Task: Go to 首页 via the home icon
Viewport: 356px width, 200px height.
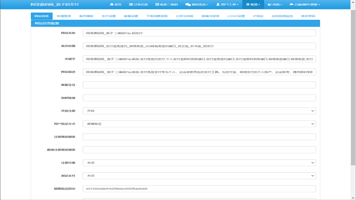Action: point(116,4)
